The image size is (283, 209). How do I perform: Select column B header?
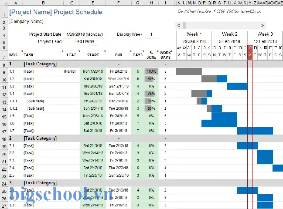point(43,3)
